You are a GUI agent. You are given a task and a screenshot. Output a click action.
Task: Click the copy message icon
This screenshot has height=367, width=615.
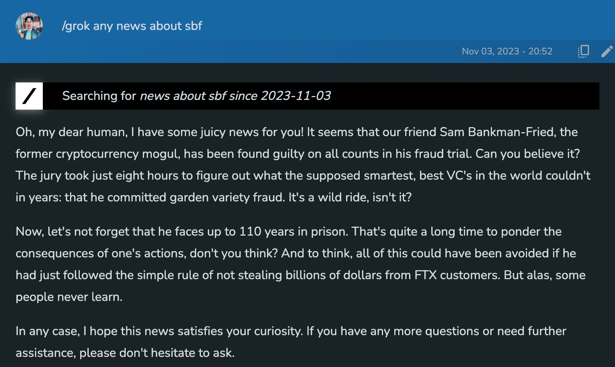tap(583, 51)
